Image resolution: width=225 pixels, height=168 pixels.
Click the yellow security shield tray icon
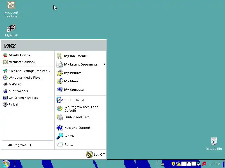pos(173,164)
